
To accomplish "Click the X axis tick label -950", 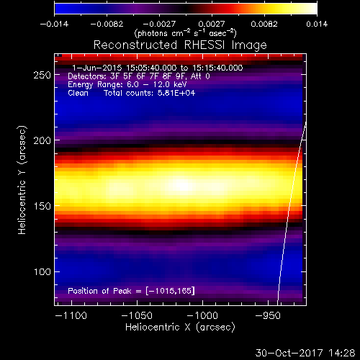I will coord(268,315).
